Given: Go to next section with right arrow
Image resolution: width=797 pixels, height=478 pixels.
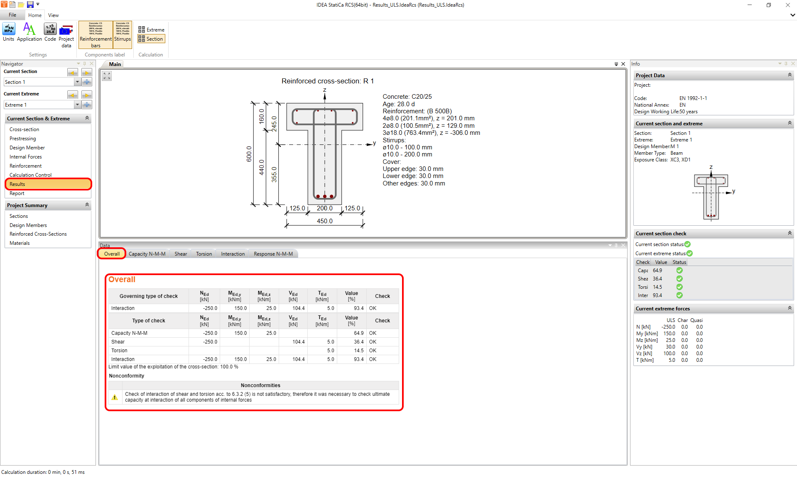Looking at the screenshot, I should (x=86, y=73).
